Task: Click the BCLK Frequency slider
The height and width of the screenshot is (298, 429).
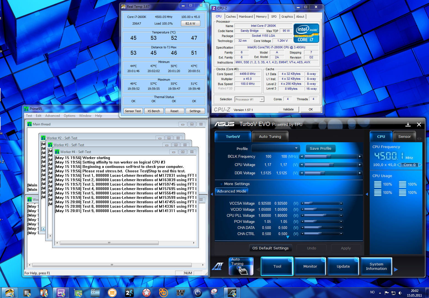Action: (331, 157)
